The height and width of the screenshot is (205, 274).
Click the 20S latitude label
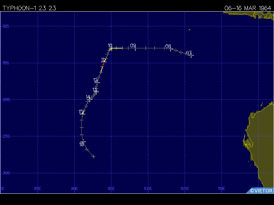coord(6,99)
